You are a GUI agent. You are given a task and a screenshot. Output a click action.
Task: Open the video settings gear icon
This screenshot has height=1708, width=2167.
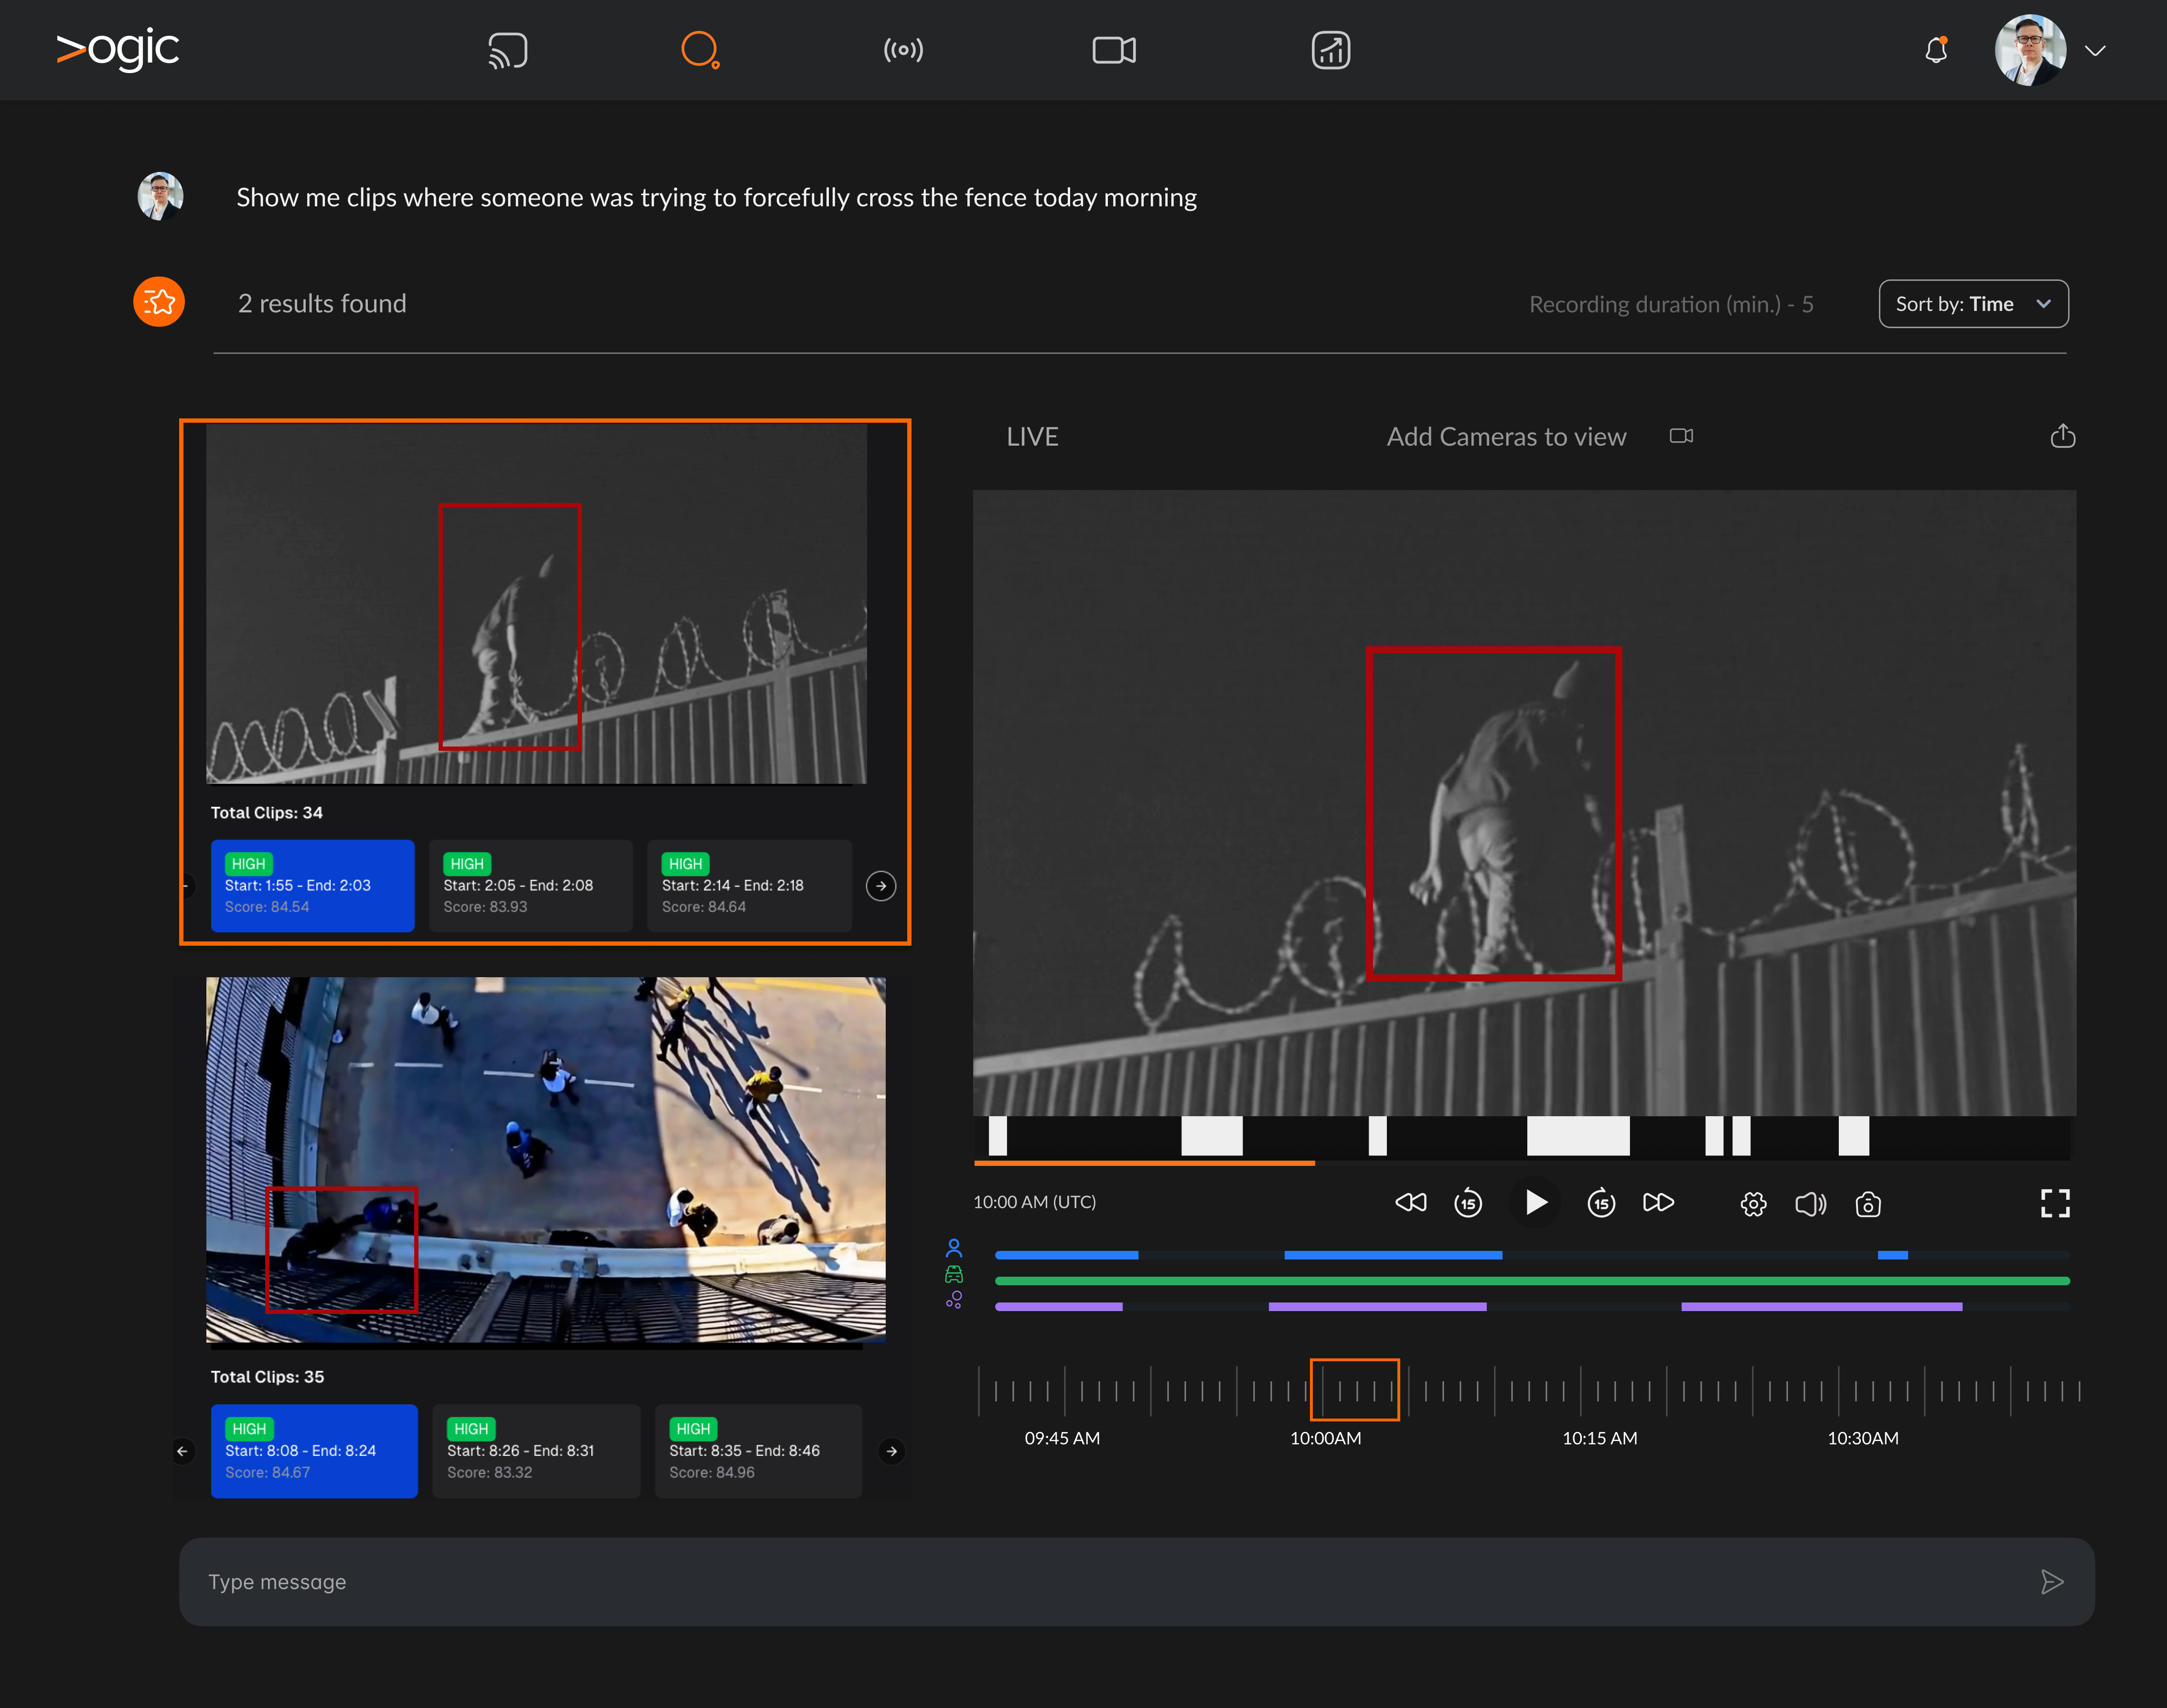click(1753, 1204)
